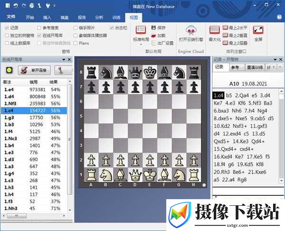Switch to the 报告 ribbon tab
Image resolution: width=285 pixels, height=231 pixels.
[x=82, y=17]
